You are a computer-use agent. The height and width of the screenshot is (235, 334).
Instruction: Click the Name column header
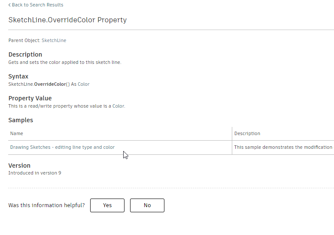pyautogui.click(x=17, y=133)
